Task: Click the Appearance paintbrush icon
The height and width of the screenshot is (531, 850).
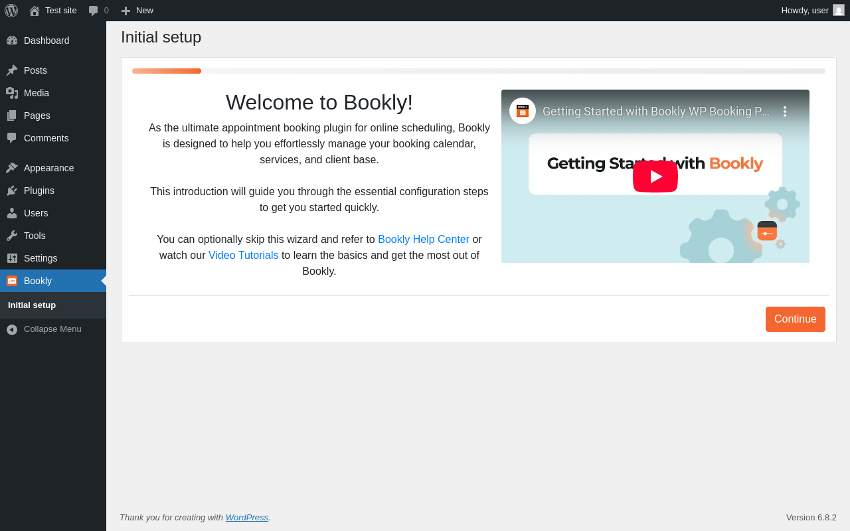Action: point(12,168)
